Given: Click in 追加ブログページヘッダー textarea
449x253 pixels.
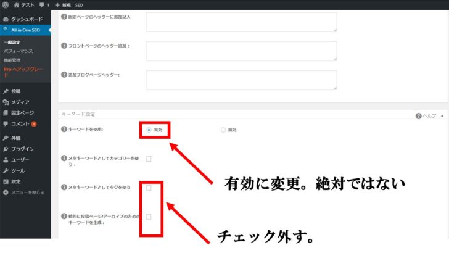Looking at the screenshot, I should (241, 80).
